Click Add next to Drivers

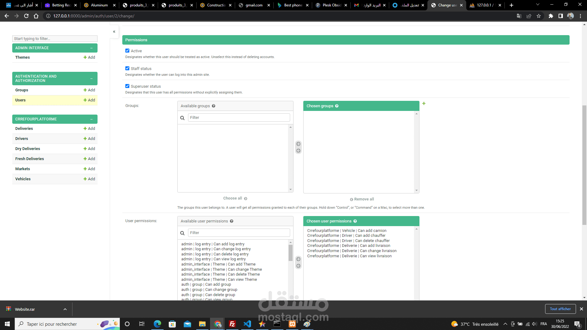(89, 139)
